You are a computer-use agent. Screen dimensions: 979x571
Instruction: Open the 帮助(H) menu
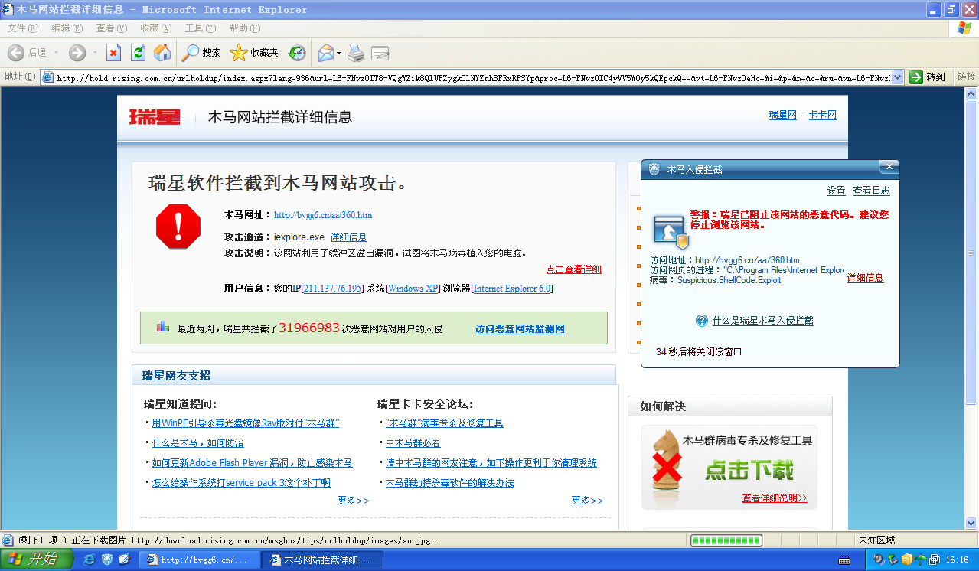[x=245, y=28]
